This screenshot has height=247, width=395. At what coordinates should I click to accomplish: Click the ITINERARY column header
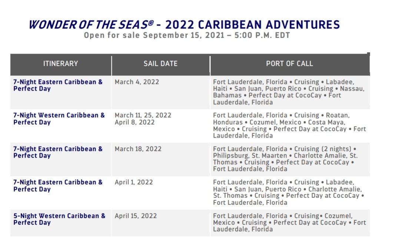pos(60,64)
